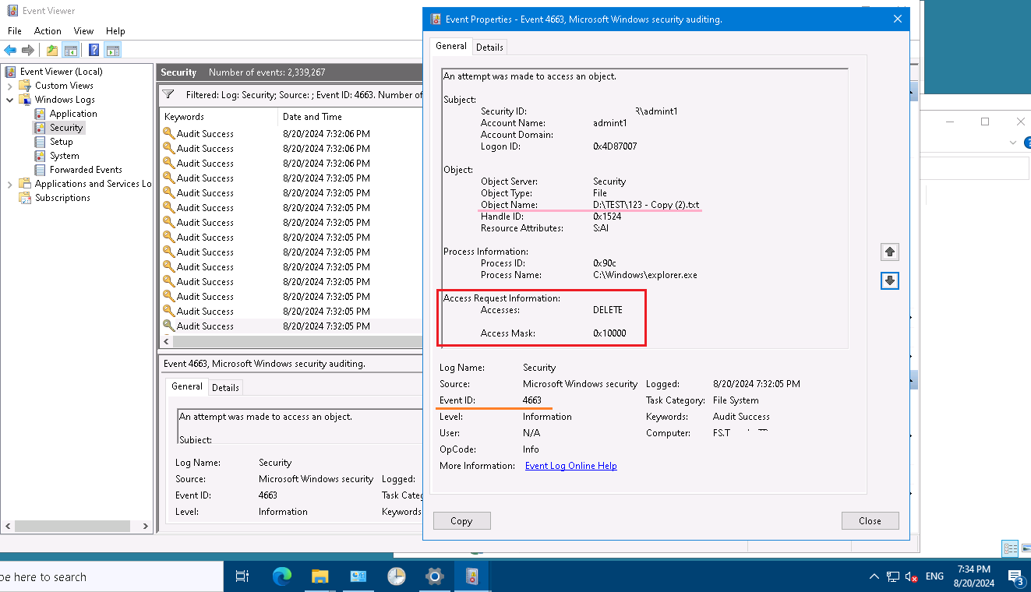
Task: Sort by the Keywords column header
Action: tap(218, 117)
